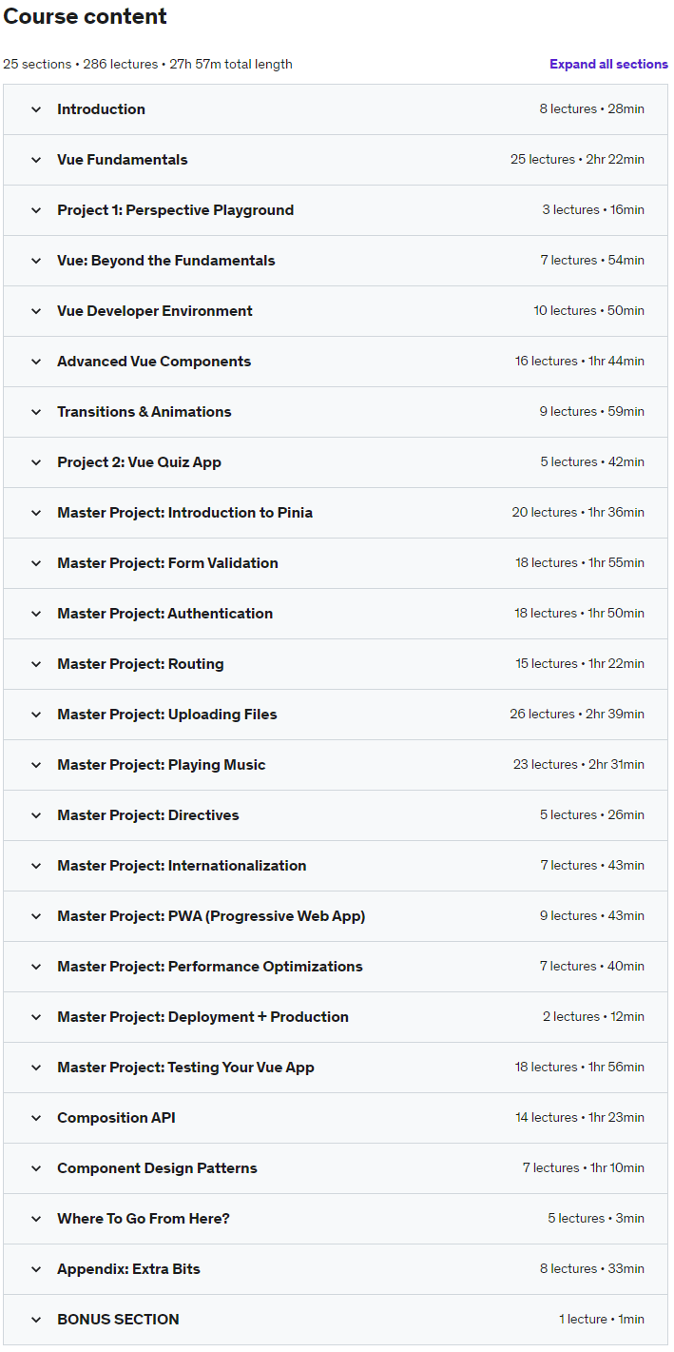Open Project 1: Perspective Playground section
The image size is (674, 1352).
pyautogui.click(x=175, y=210)
